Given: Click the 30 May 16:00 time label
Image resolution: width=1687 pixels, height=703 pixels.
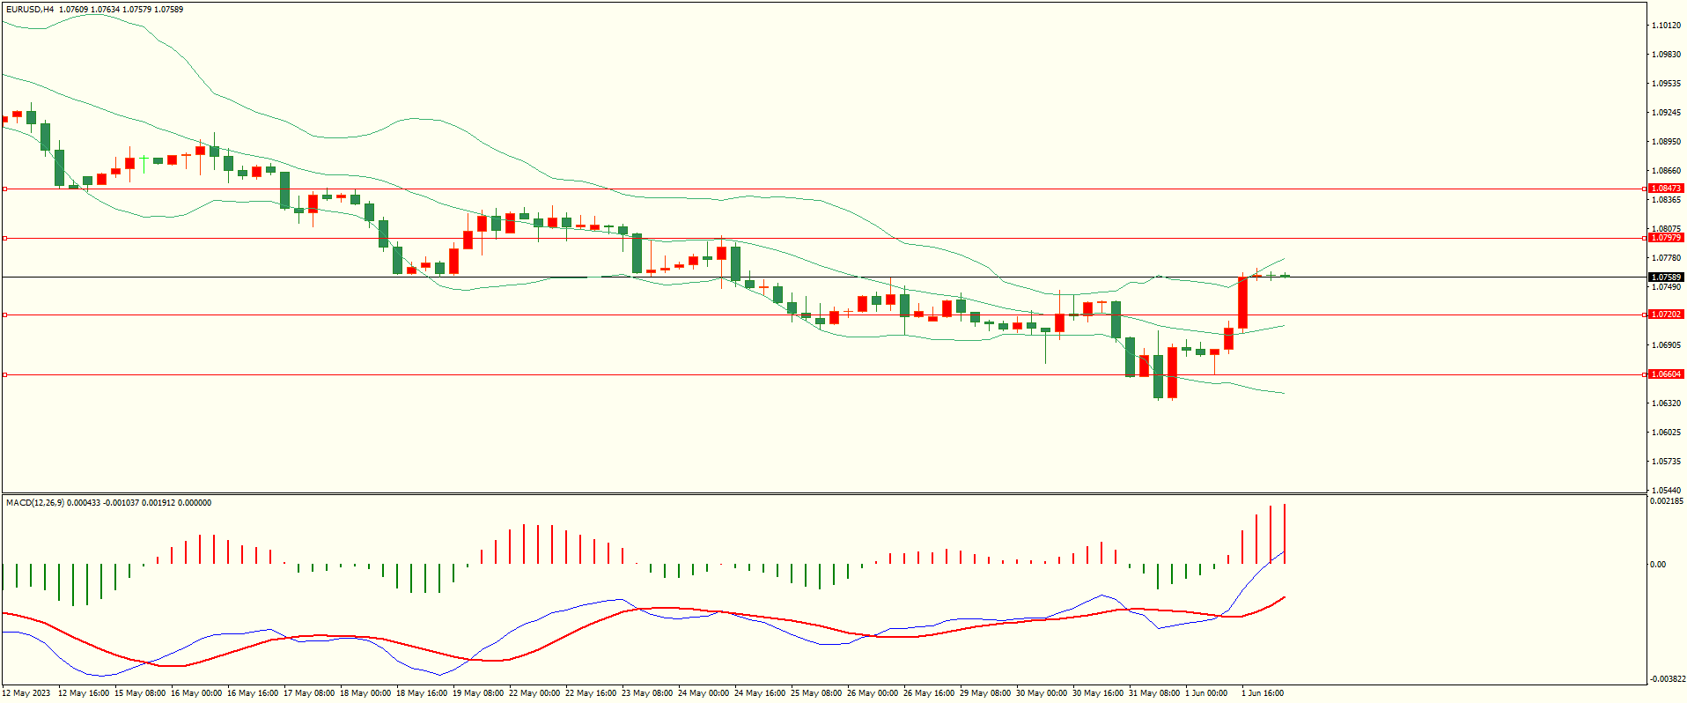Looking at the screenshot, I should tap(1098, 693).
